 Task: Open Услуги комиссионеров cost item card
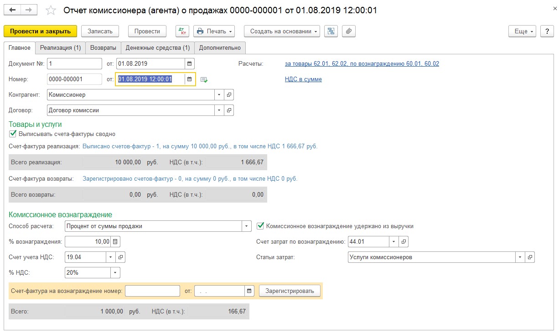530,257
